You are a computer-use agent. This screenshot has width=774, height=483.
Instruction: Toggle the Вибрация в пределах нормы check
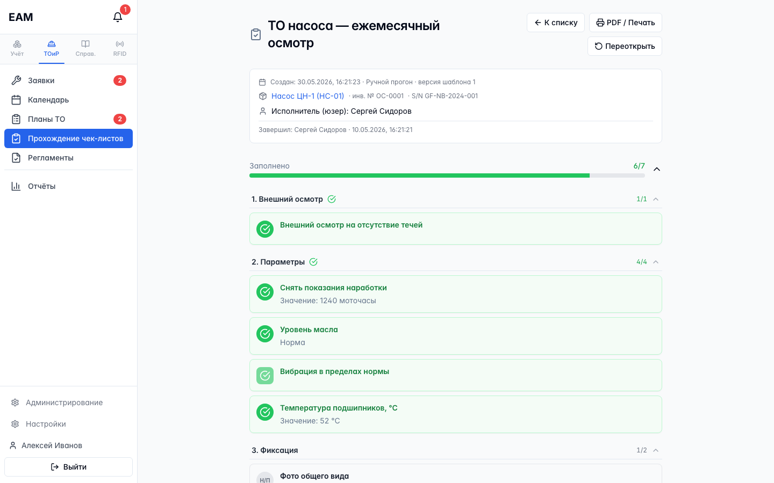265,376
